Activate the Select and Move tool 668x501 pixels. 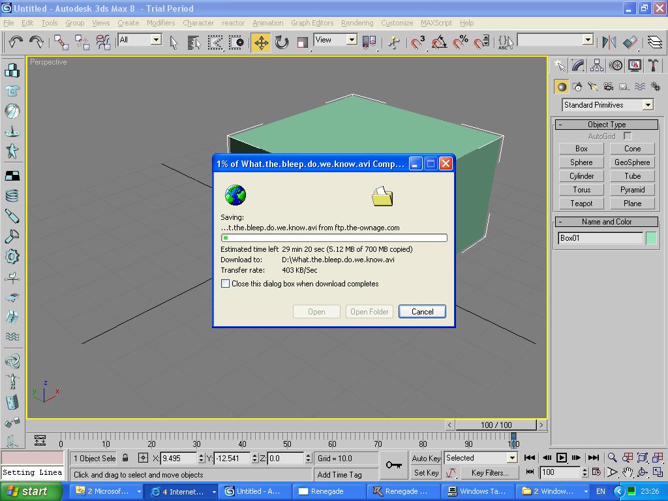click(261, 42)
